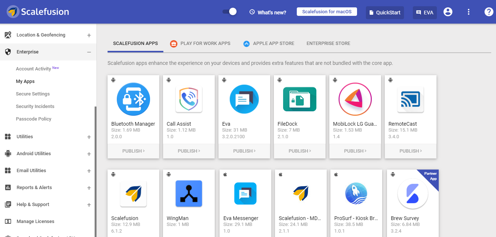
Task: Open Secure Settings in the sidebar
Action: pos(33,94)
